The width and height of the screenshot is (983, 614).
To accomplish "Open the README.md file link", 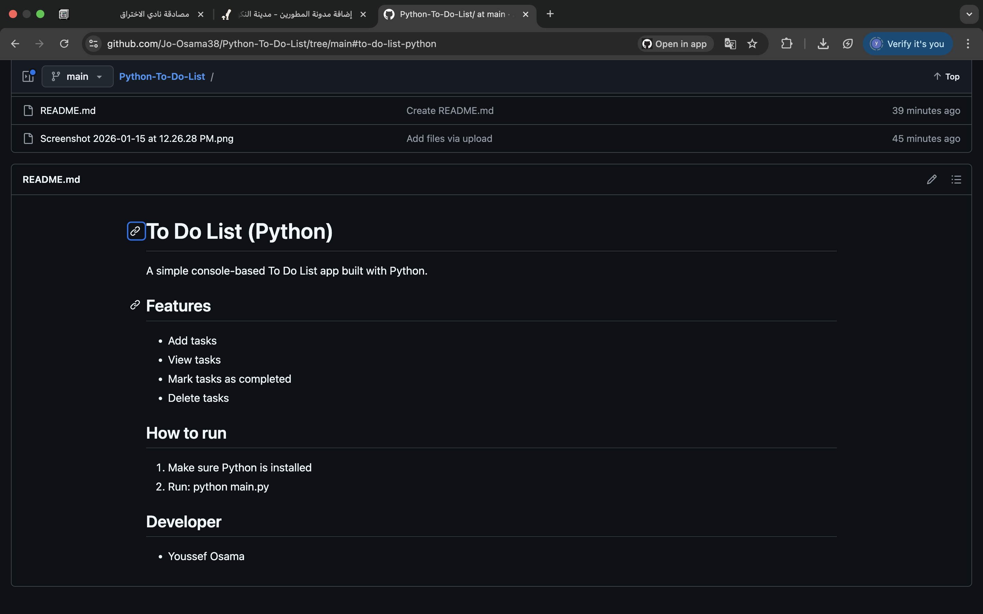I will 68,111.
